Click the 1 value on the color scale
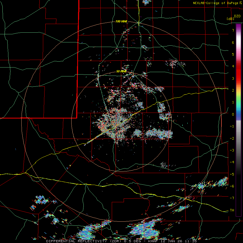Viewport: 243px width, 243px height. click(x=233, y=102)
